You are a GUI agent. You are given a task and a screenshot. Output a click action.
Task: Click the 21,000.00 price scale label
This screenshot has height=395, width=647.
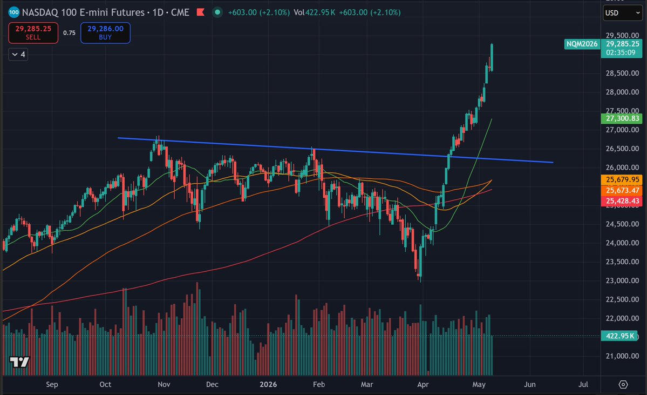[622, 356]
